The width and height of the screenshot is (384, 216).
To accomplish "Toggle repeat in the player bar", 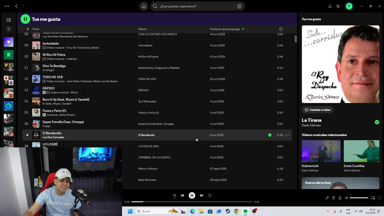I will point(210,195).
